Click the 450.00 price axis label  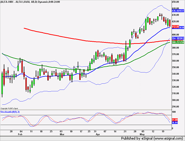[x=175, y=2]
